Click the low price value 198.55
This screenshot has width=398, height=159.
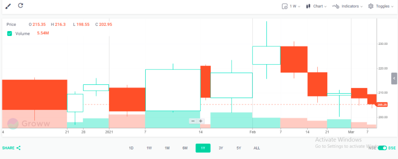[83, 25]
